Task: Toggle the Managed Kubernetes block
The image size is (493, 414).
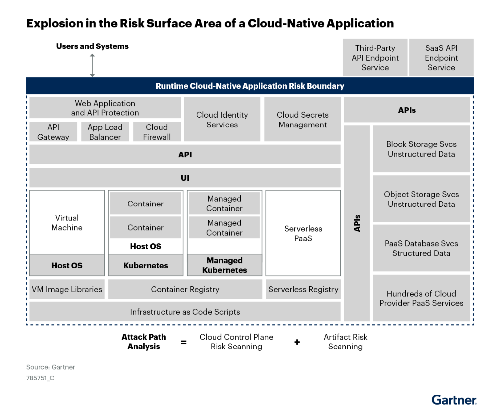Action: coord(224,264)
